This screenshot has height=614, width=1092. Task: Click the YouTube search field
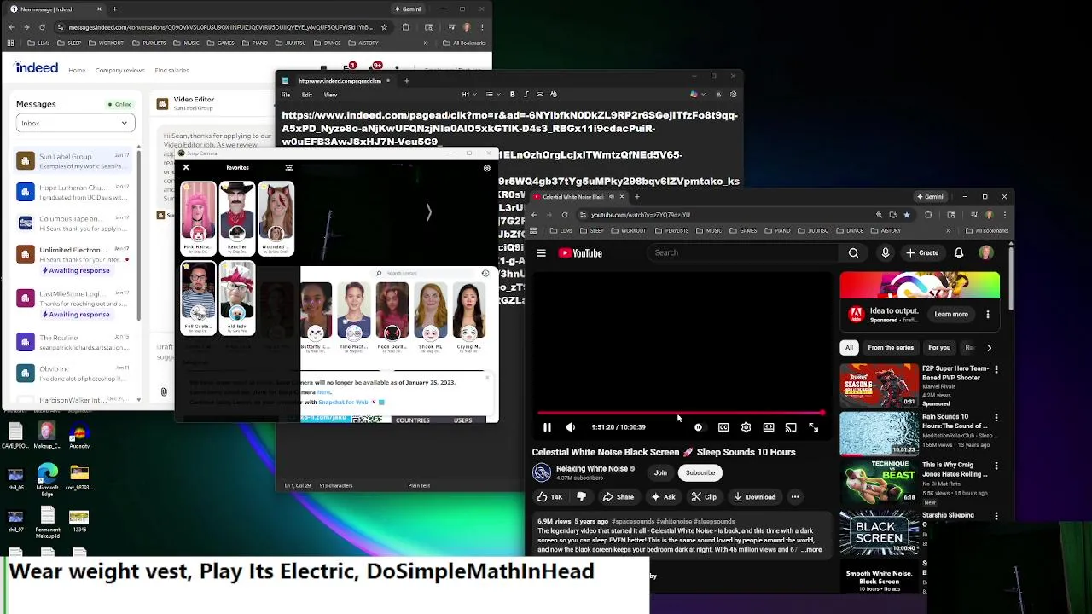pyautogui.click(x=742, y=252)
